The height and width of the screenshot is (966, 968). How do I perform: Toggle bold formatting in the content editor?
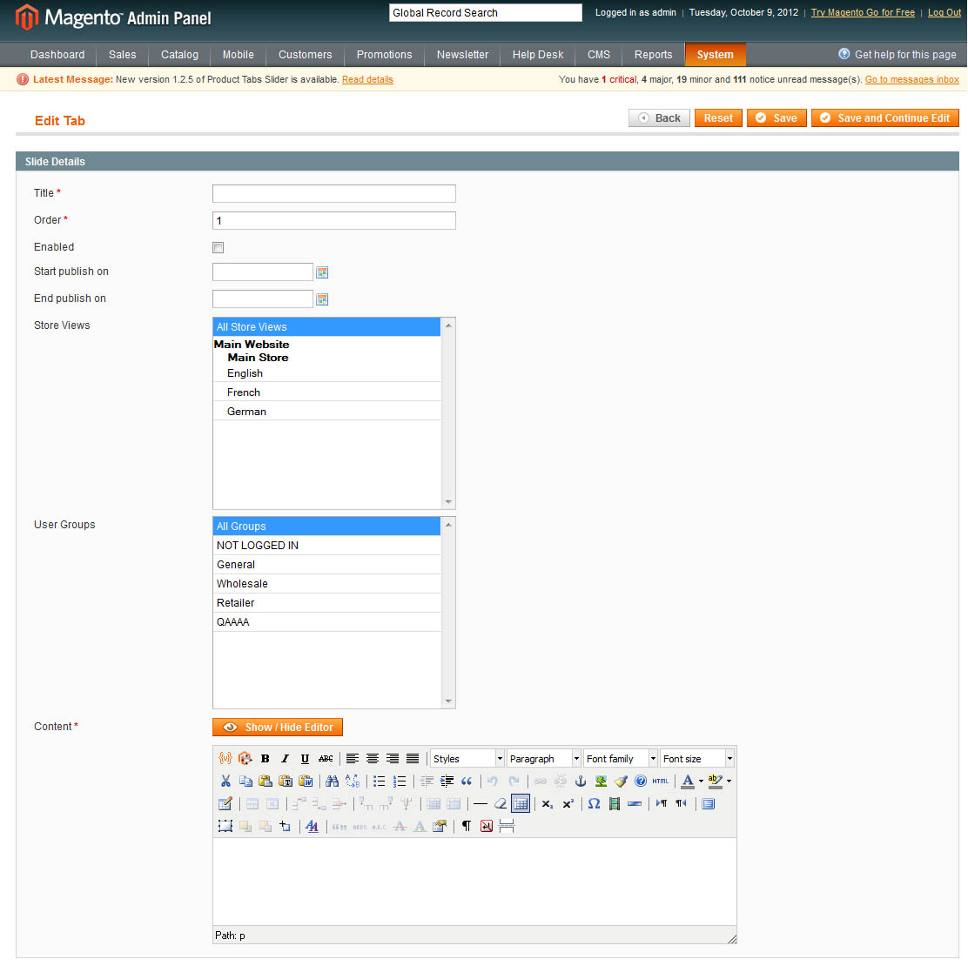[x=265, y=758]
